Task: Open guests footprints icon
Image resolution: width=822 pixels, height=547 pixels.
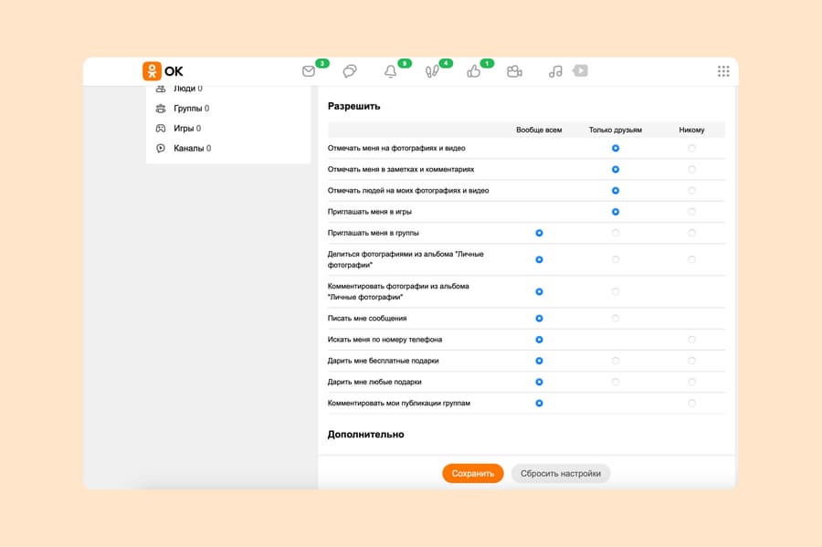Action: (x=432, y=71)
